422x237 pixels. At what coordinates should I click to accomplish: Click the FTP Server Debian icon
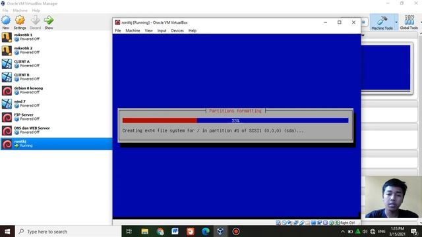tap(7, 117)
